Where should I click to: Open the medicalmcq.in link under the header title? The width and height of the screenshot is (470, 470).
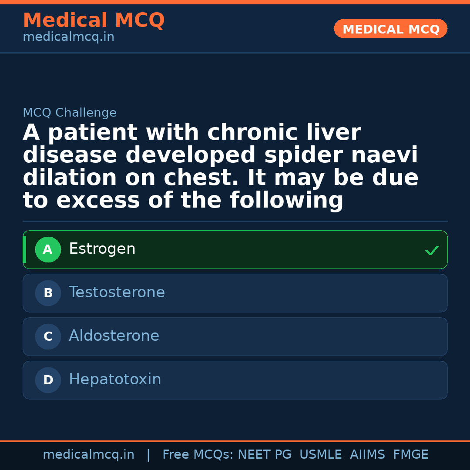tap(68, 37)
